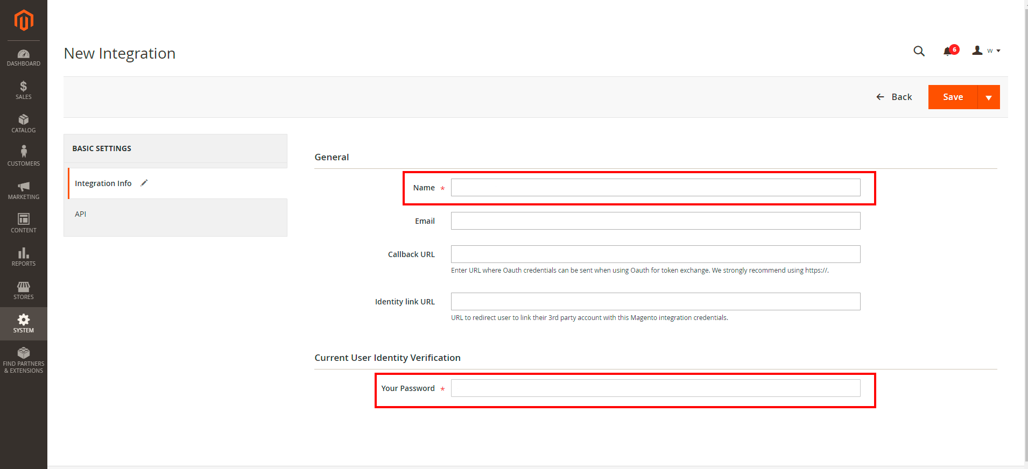Click the Magento logo icon
The image size is (1028, 469).
24,20
